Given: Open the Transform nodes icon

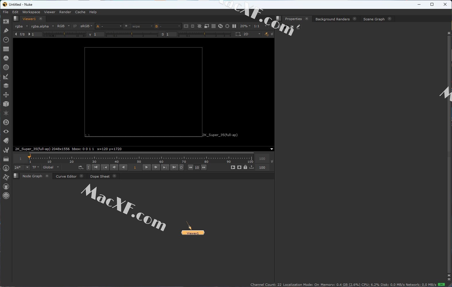Looking at the screenshot, I should [6, 95].
